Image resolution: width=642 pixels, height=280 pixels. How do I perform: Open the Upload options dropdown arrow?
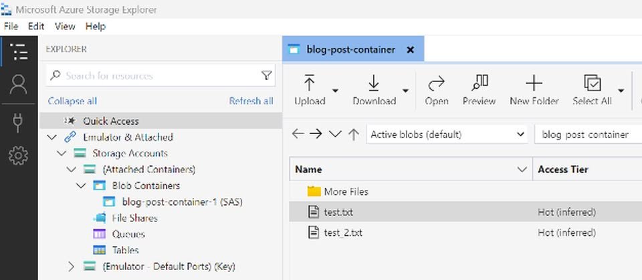click(x=335, y=90)
